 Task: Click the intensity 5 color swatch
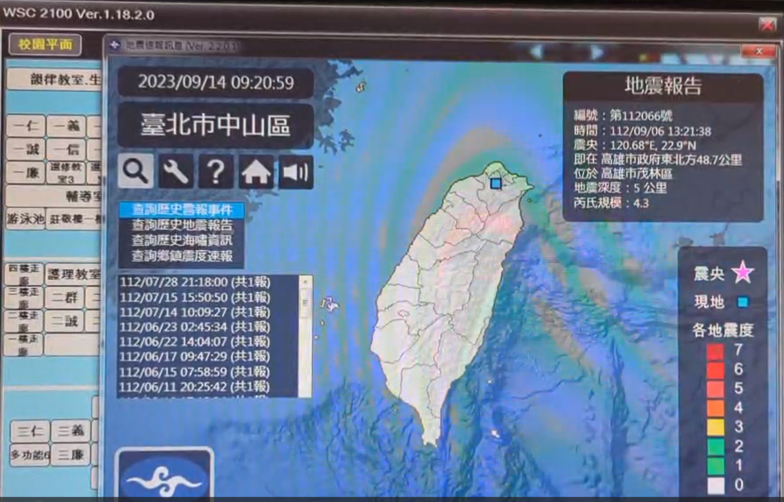click(x=716, y=389)
